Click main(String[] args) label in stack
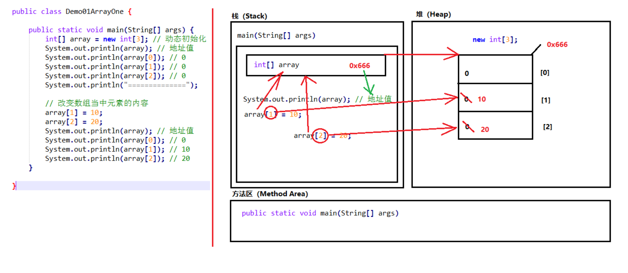This screenshot has height=273, width=628. pyautogui.click(x=276, y=35)
